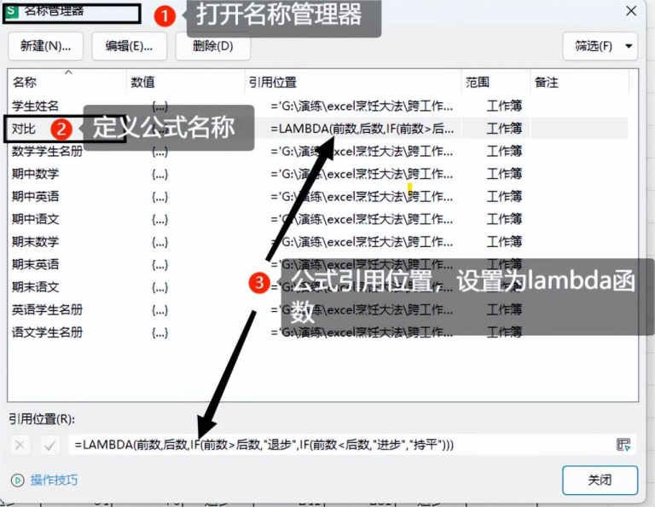Image resolution: width=655 pixels, height=507 pixels.
Task: Choose the 期末英语 name entry
Action: coord(36,265)
